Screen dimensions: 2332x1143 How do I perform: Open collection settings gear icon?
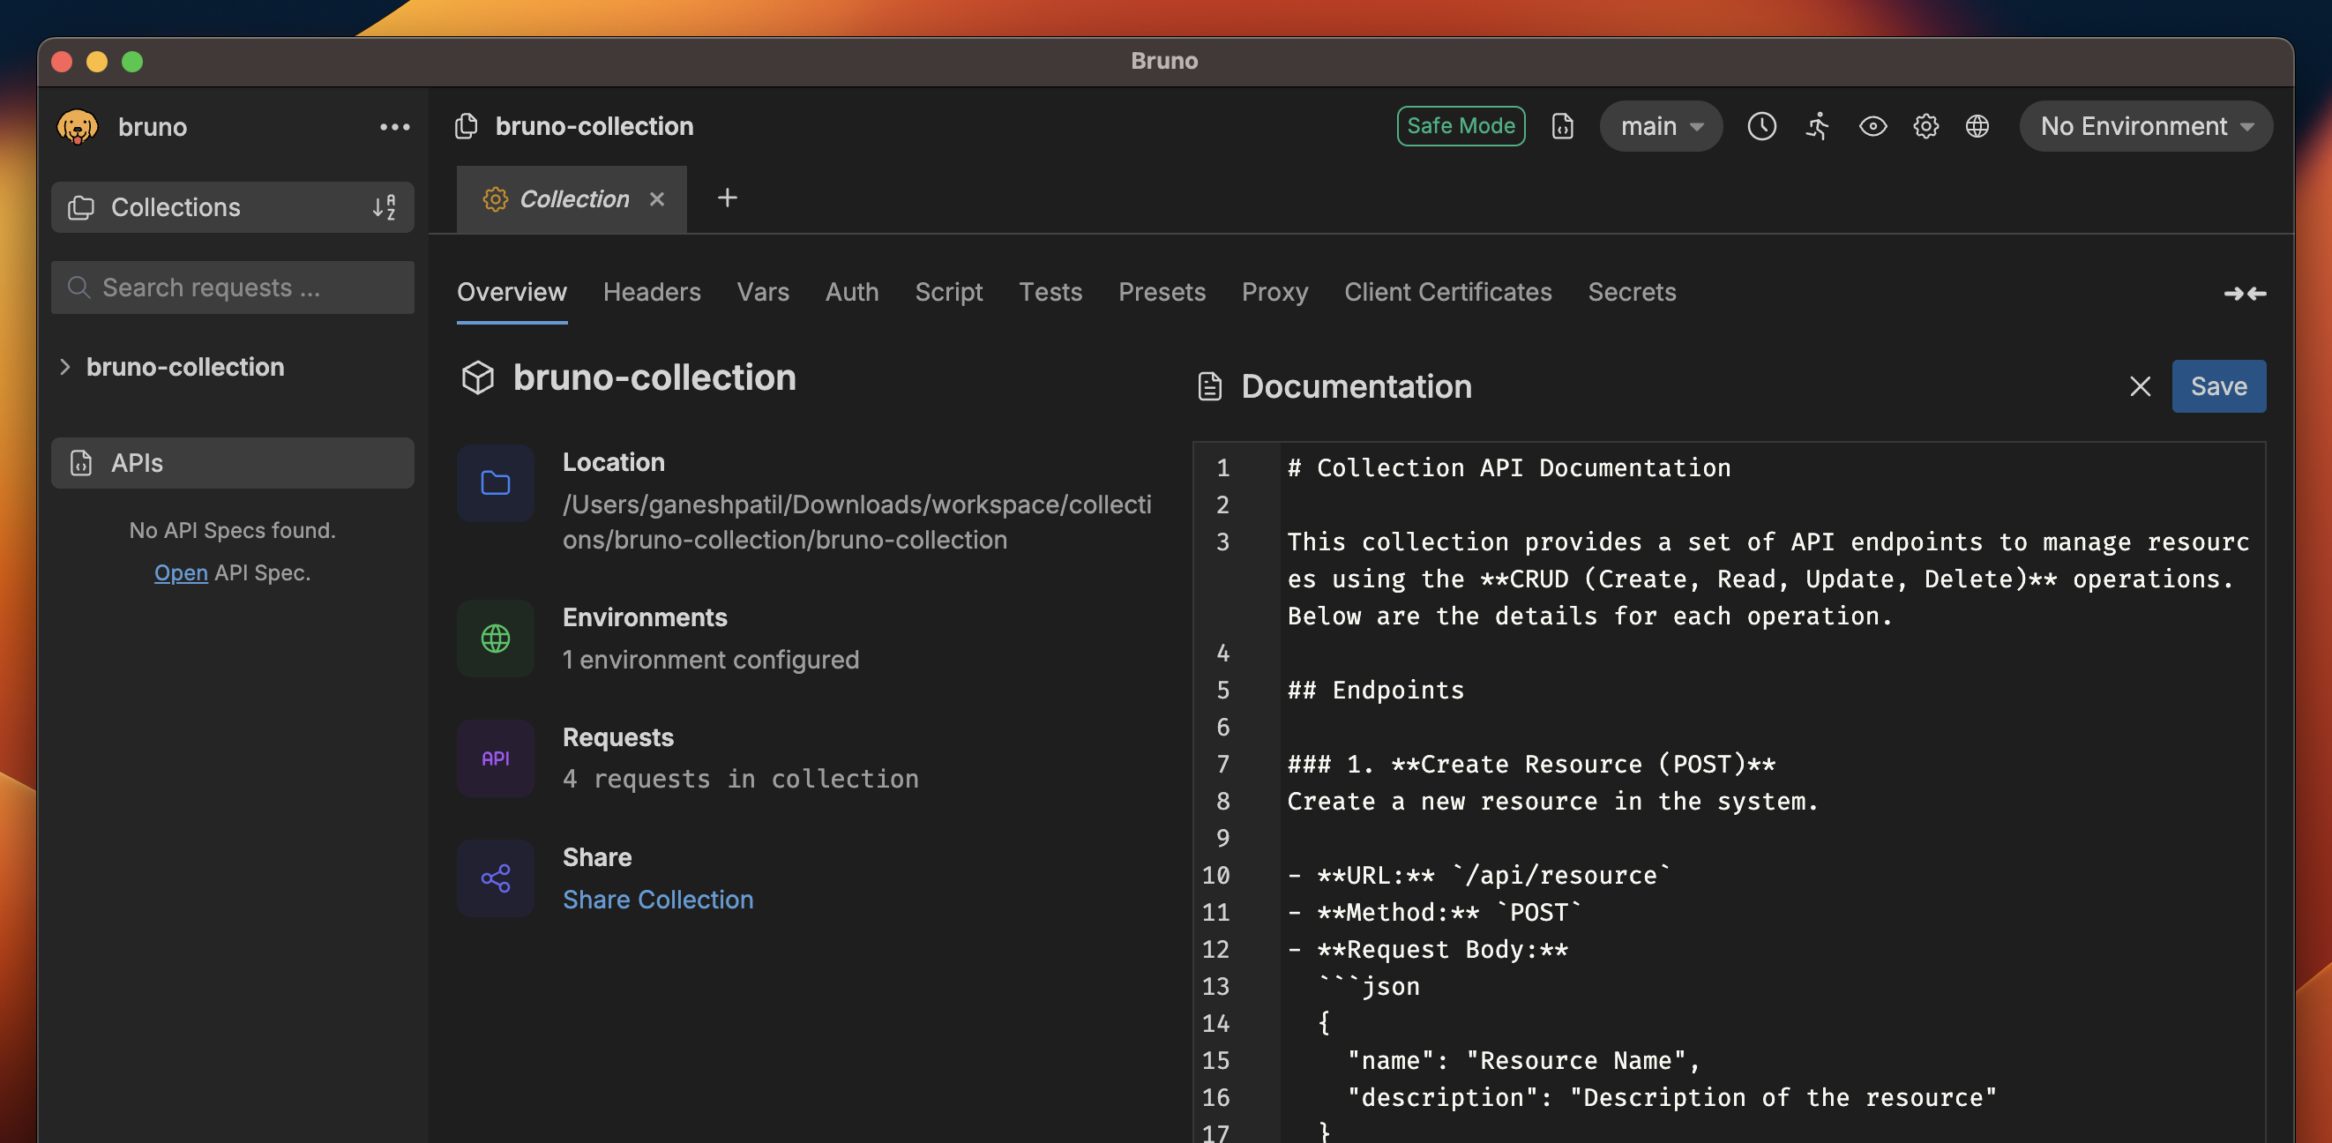point(1925,126)
